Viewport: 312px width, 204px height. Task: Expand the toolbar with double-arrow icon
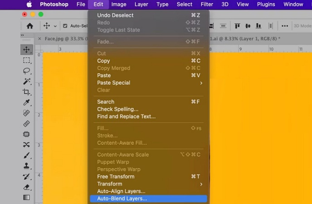coord(23,35)
